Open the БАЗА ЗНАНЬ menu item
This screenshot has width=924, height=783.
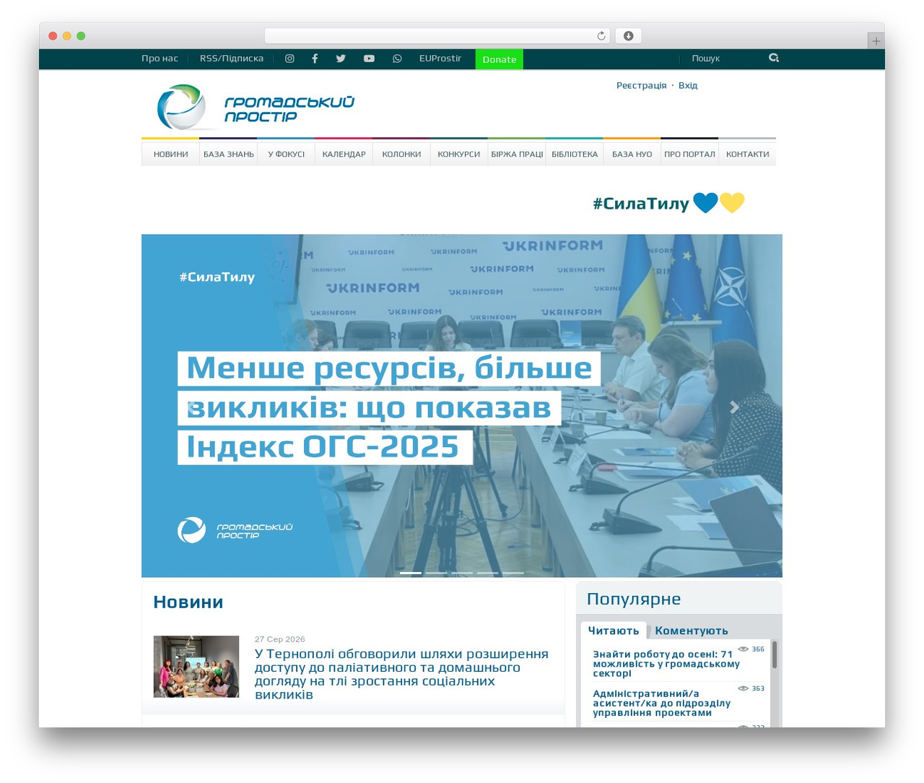click(x=228, y=154)
